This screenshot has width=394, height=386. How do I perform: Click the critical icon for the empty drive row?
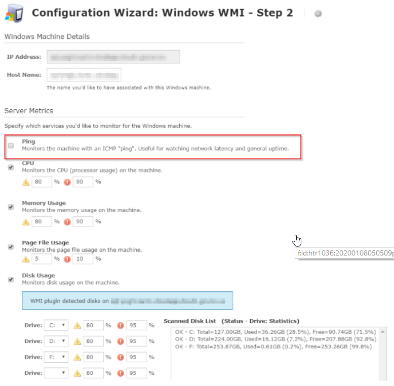click(121, 373)
